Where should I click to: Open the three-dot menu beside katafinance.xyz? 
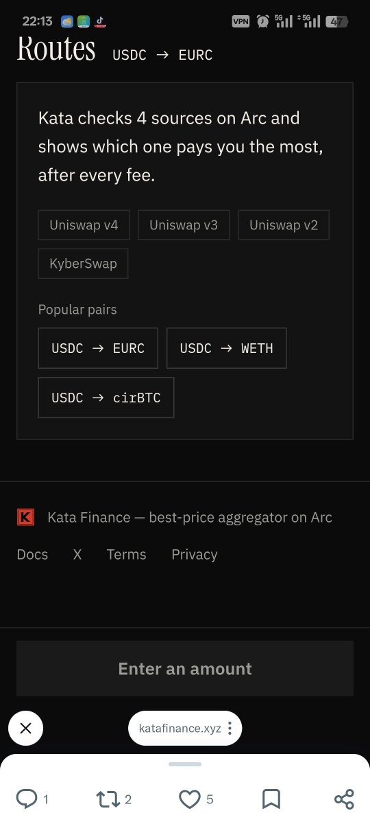point(230,729)
